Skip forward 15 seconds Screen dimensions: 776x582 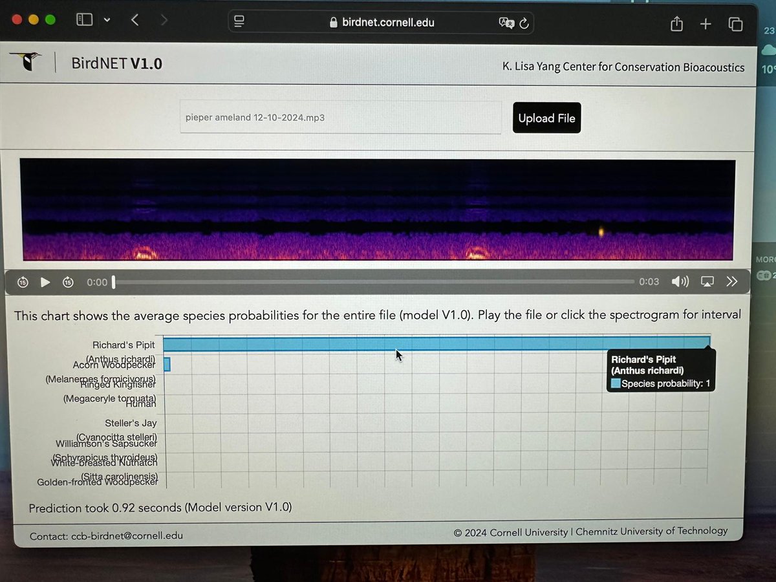pyautogui.click(x=68, y=282)
